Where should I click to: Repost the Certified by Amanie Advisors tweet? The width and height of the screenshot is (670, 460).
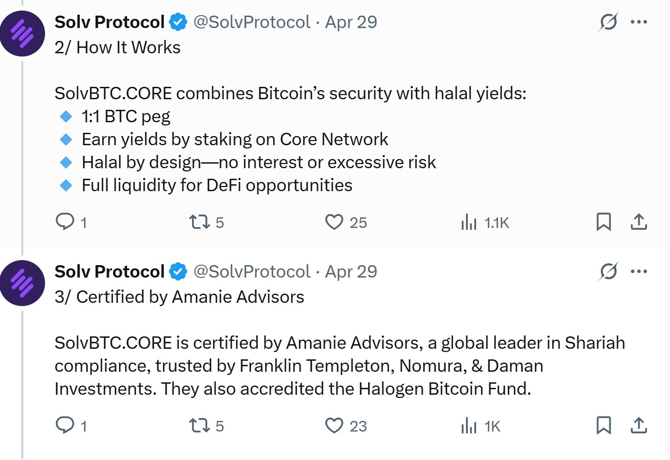pos(199,426)
